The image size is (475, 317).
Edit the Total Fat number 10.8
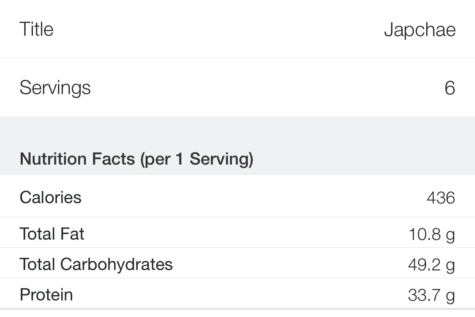coord(425,234)
